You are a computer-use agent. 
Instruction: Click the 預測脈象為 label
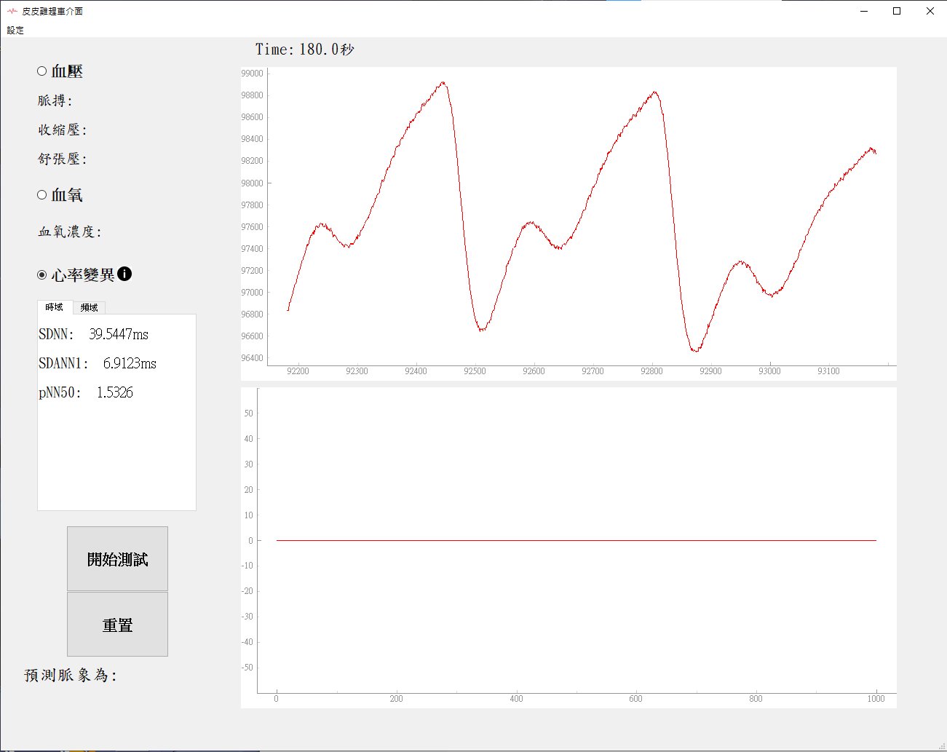coord(71,676)
